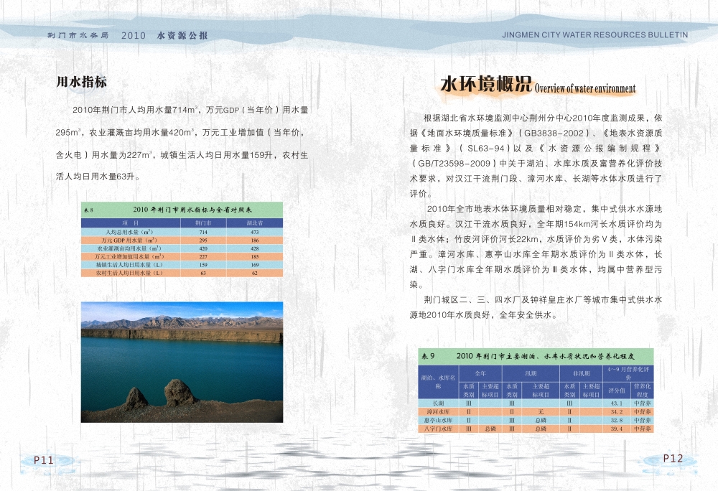
Task: Click the 汛期 column header
Action: pyautogui.click(x=531, y=374)
